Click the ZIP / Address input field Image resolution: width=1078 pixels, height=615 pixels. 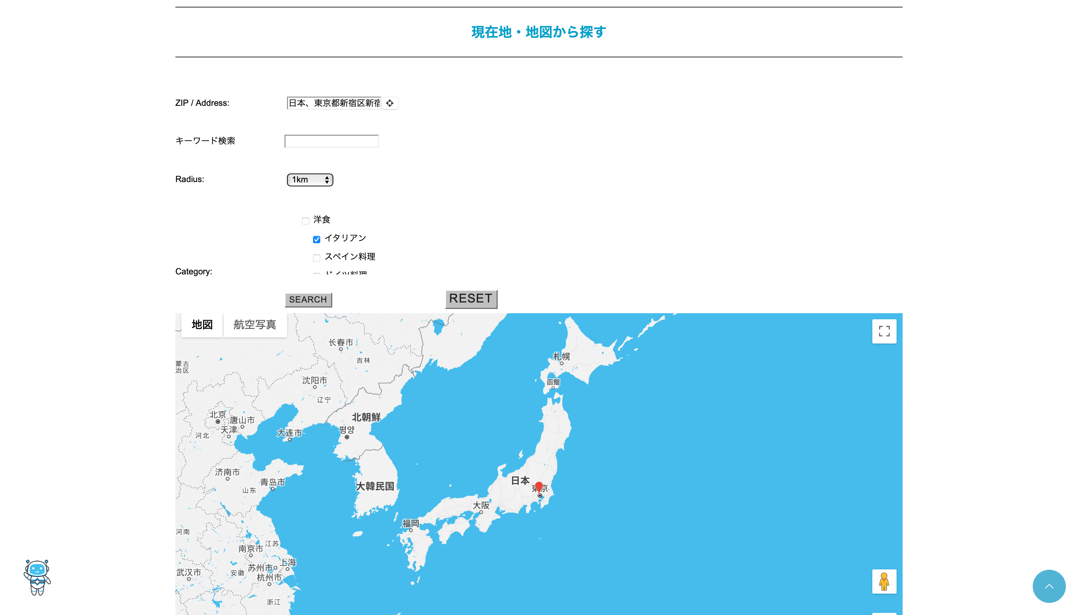[334, 103]
